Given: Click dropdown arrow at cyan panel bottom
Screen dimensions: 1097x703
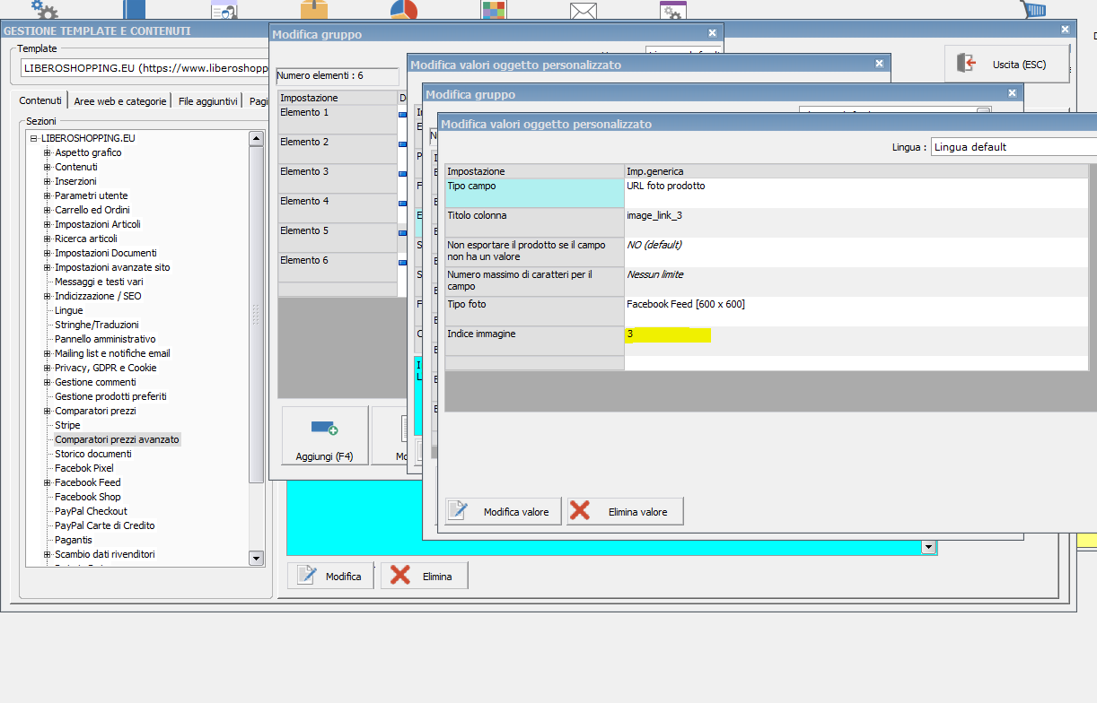Looking at the screenshot, I should pos(929,547).
